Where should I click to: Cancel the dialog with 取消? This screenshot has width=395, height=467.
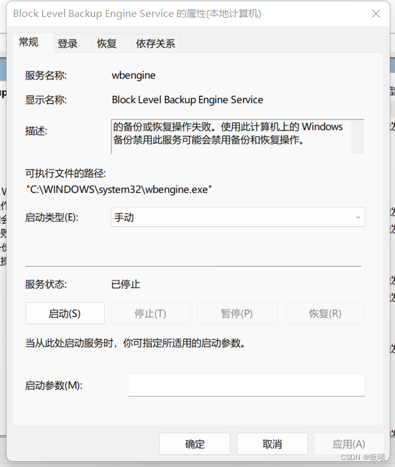pos(272,444)
